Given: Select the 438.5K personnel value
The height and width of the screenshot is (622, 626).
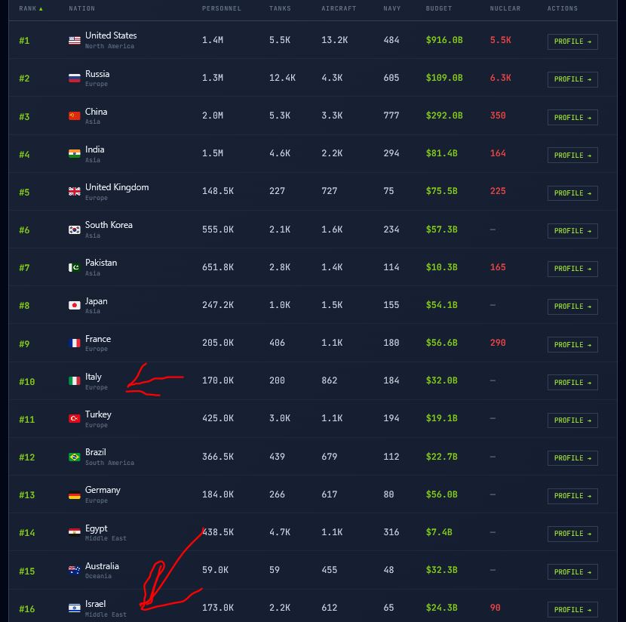Looking at the screenshot, I should [x=218, y=532].
